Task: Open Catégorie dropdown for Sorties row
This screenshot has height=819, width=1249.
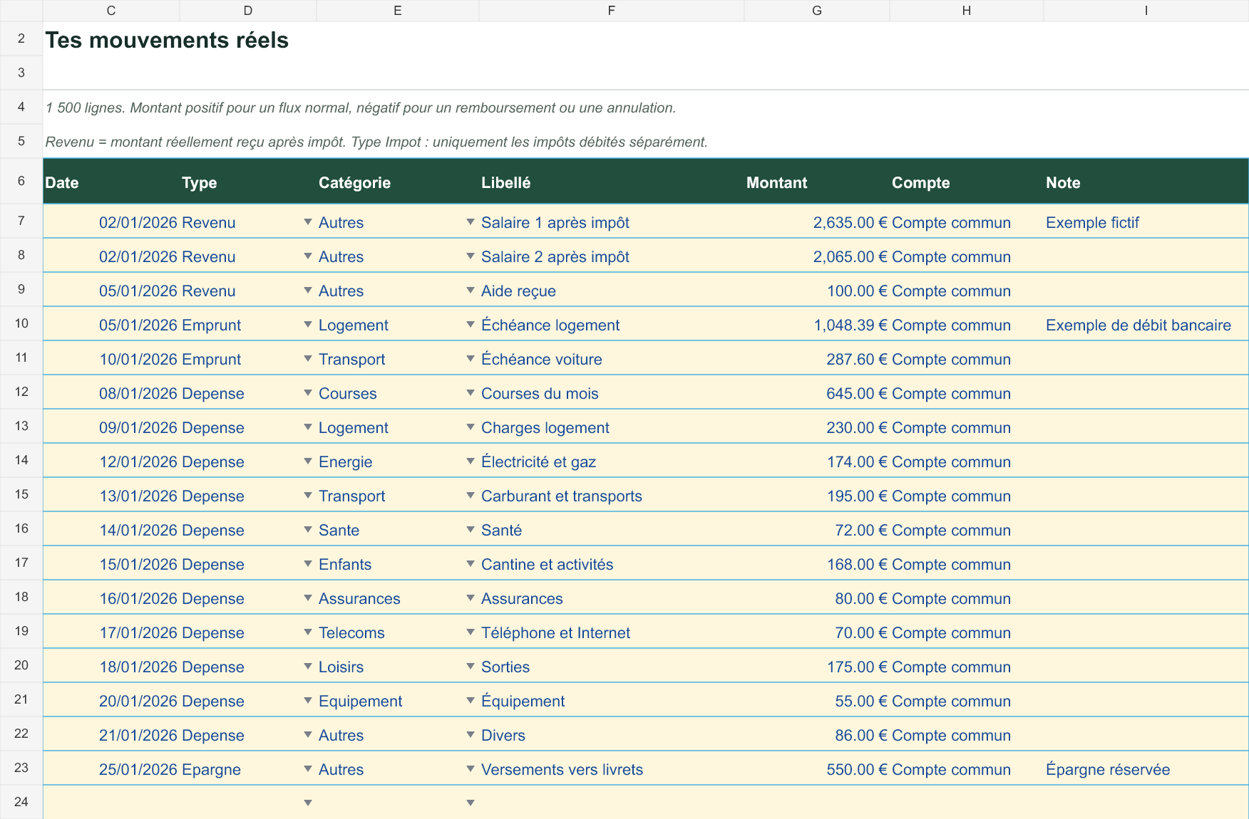Action: [471, 667]
